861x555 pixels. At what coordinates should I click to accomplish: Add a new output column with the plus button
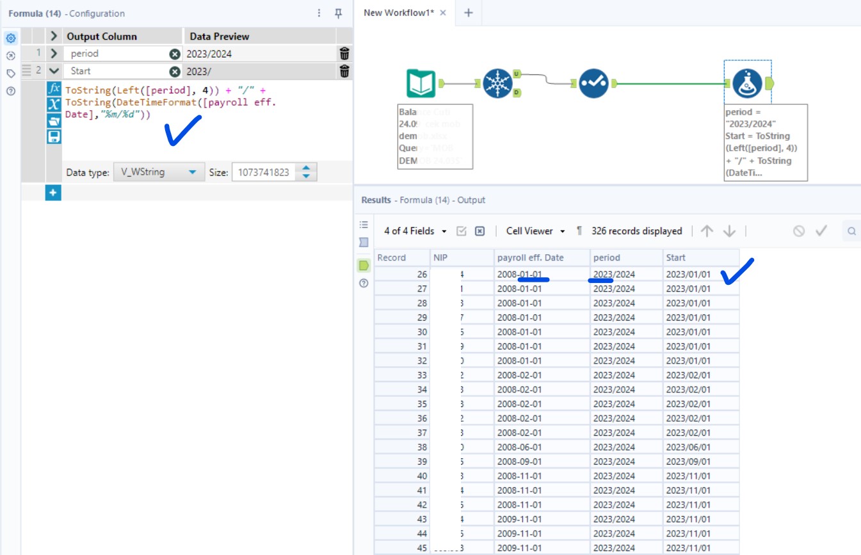pos(53,193)
